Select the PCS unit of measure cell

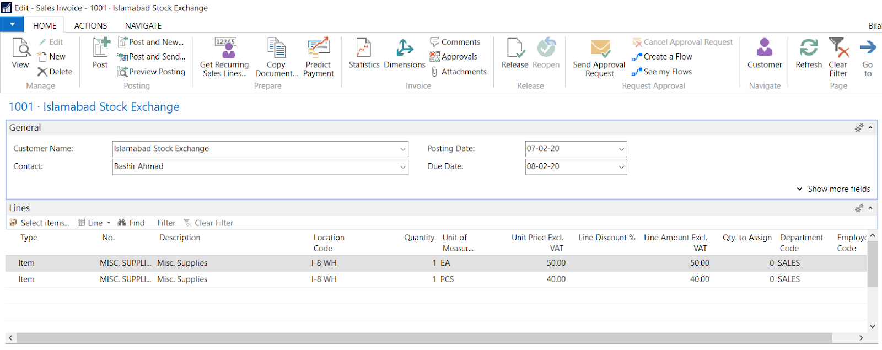click(x=447, y=279)
